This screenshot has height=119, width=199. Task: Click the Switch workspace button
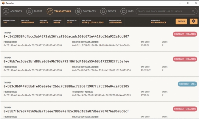tap(181, 21)
